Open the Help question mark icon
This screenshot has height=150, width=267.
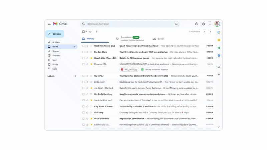[197, 24]
